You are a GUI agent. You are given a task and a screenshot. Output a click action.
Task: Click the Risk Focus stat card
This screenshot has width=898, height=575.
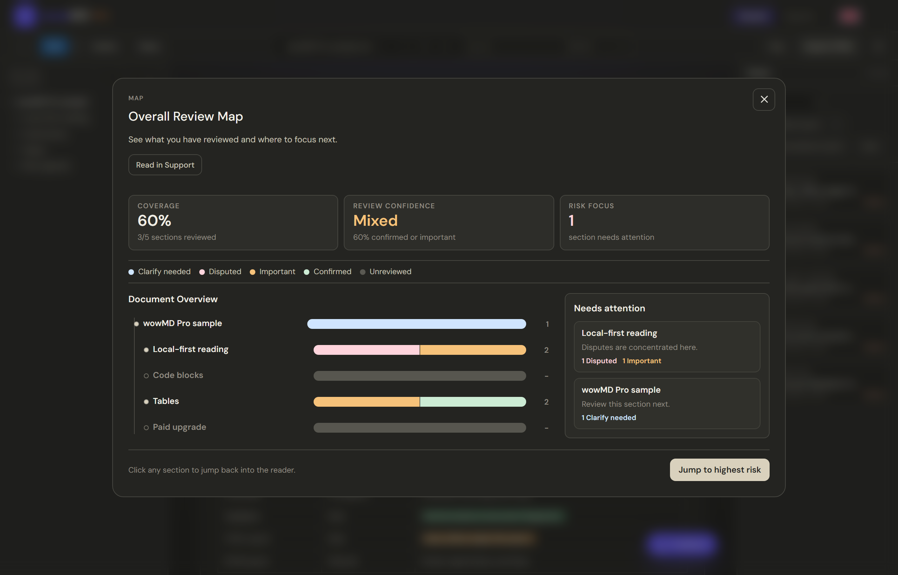[664, 223]
